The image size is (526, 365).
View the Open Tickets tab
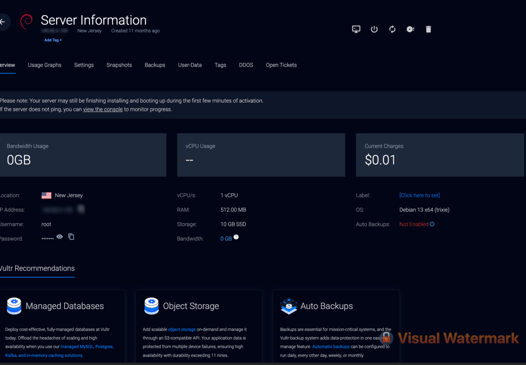pyautogui.click(x=282, y=65)
